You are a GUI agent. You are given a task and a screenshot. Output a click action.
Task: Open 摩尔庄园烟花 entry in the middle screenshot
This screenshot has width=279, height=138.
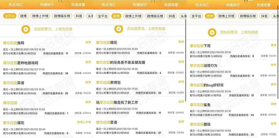point(139,47)
